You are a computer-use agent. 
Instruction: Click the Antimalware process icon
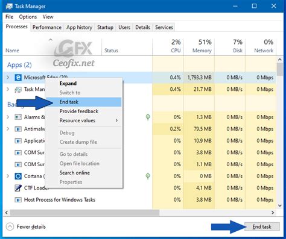point(18,129)
